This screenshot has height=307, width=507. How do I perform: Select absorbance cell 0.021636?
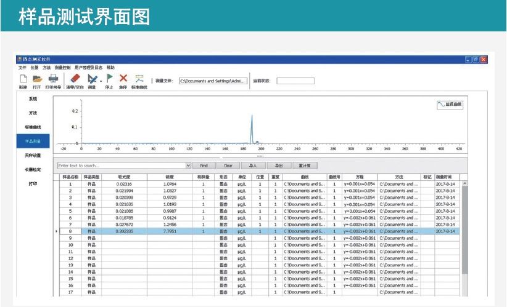(124, 204)
